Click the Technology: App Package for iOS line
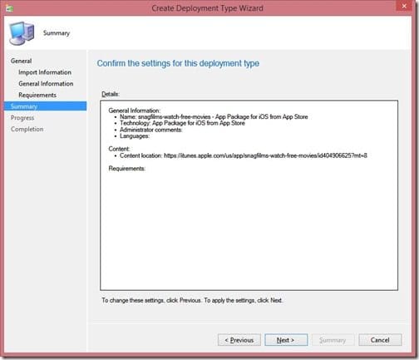This screenshot has height=360, width=419. pos(182,123)
